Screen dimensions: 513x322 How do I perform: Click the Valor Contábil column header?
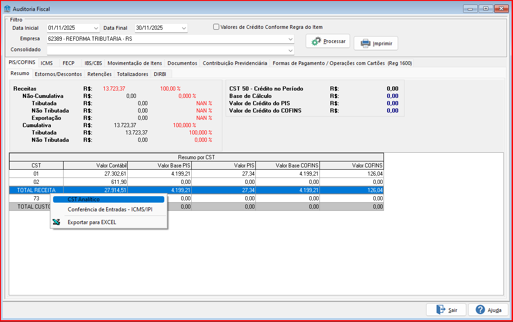coord(95,166)
